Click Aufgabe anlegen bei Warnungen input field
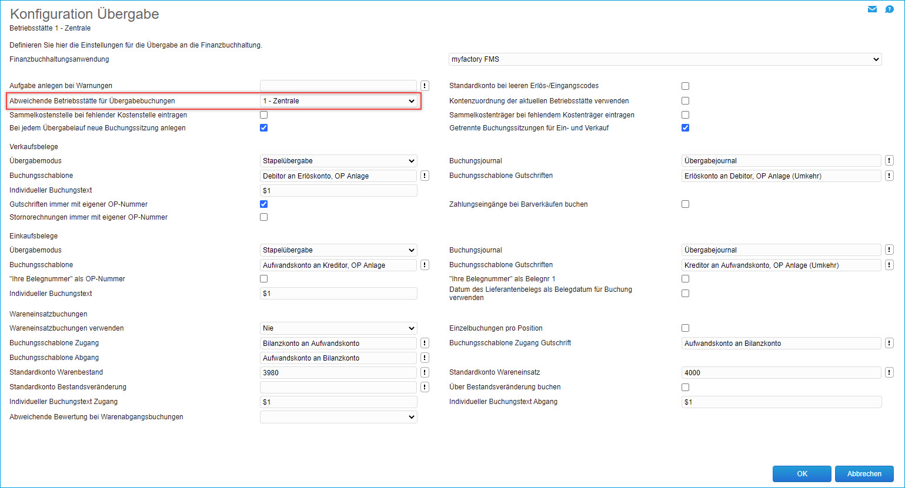The height and width of the screenshot is (488, 905). pyautogui.click(x=339, y=86)
